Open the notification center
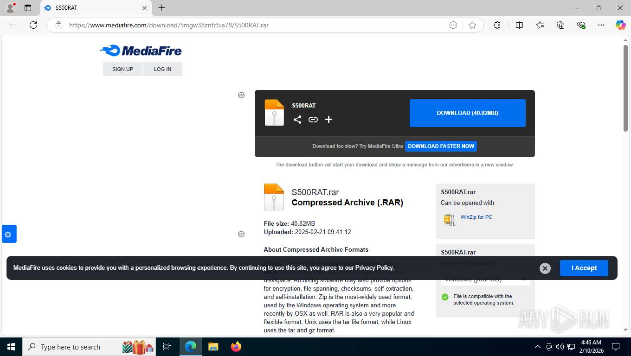The width and height of the screenshot is (631, 356). [x=616, y=347]
